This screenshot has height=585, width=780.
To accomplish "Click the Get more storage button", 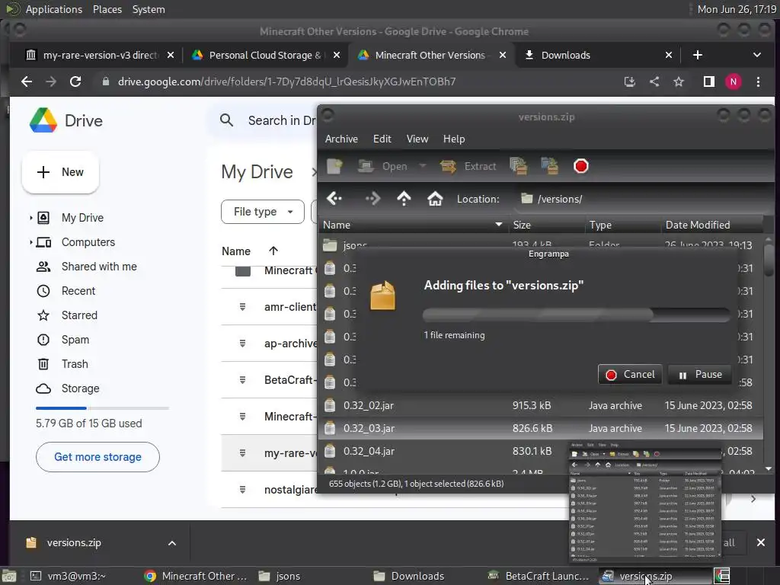I will (x=97, y=457).
